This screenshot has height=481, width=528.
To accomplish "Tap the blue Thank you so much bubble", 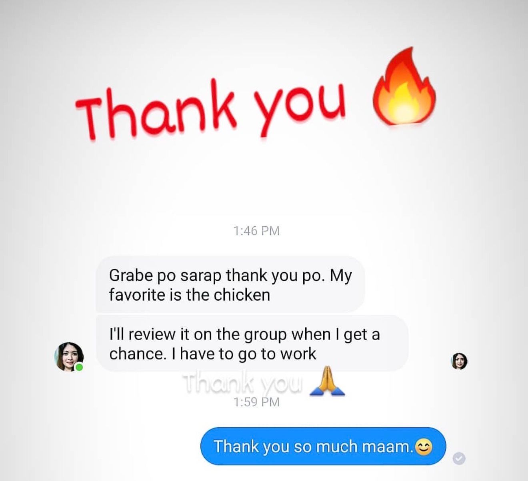I will click(x=323, y=446).
